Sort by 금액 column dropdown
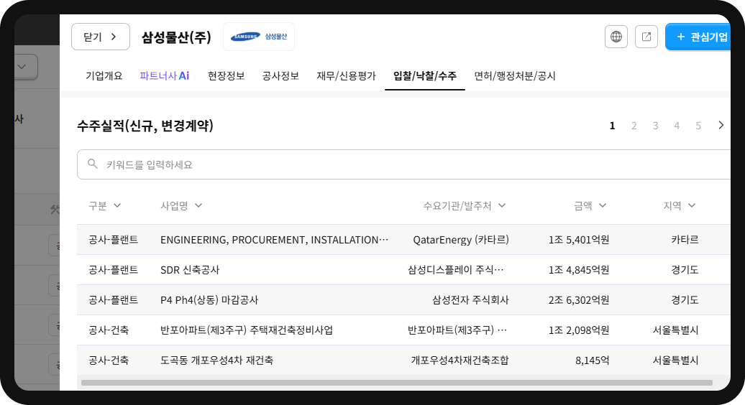 click(590, 205)
